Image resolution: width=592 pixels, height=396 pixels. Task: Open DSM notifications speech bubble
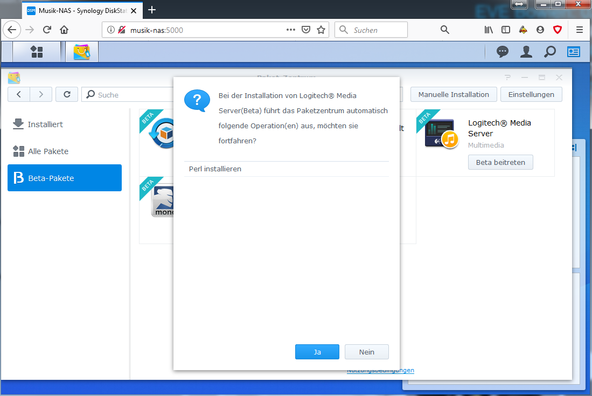[502, 52]
